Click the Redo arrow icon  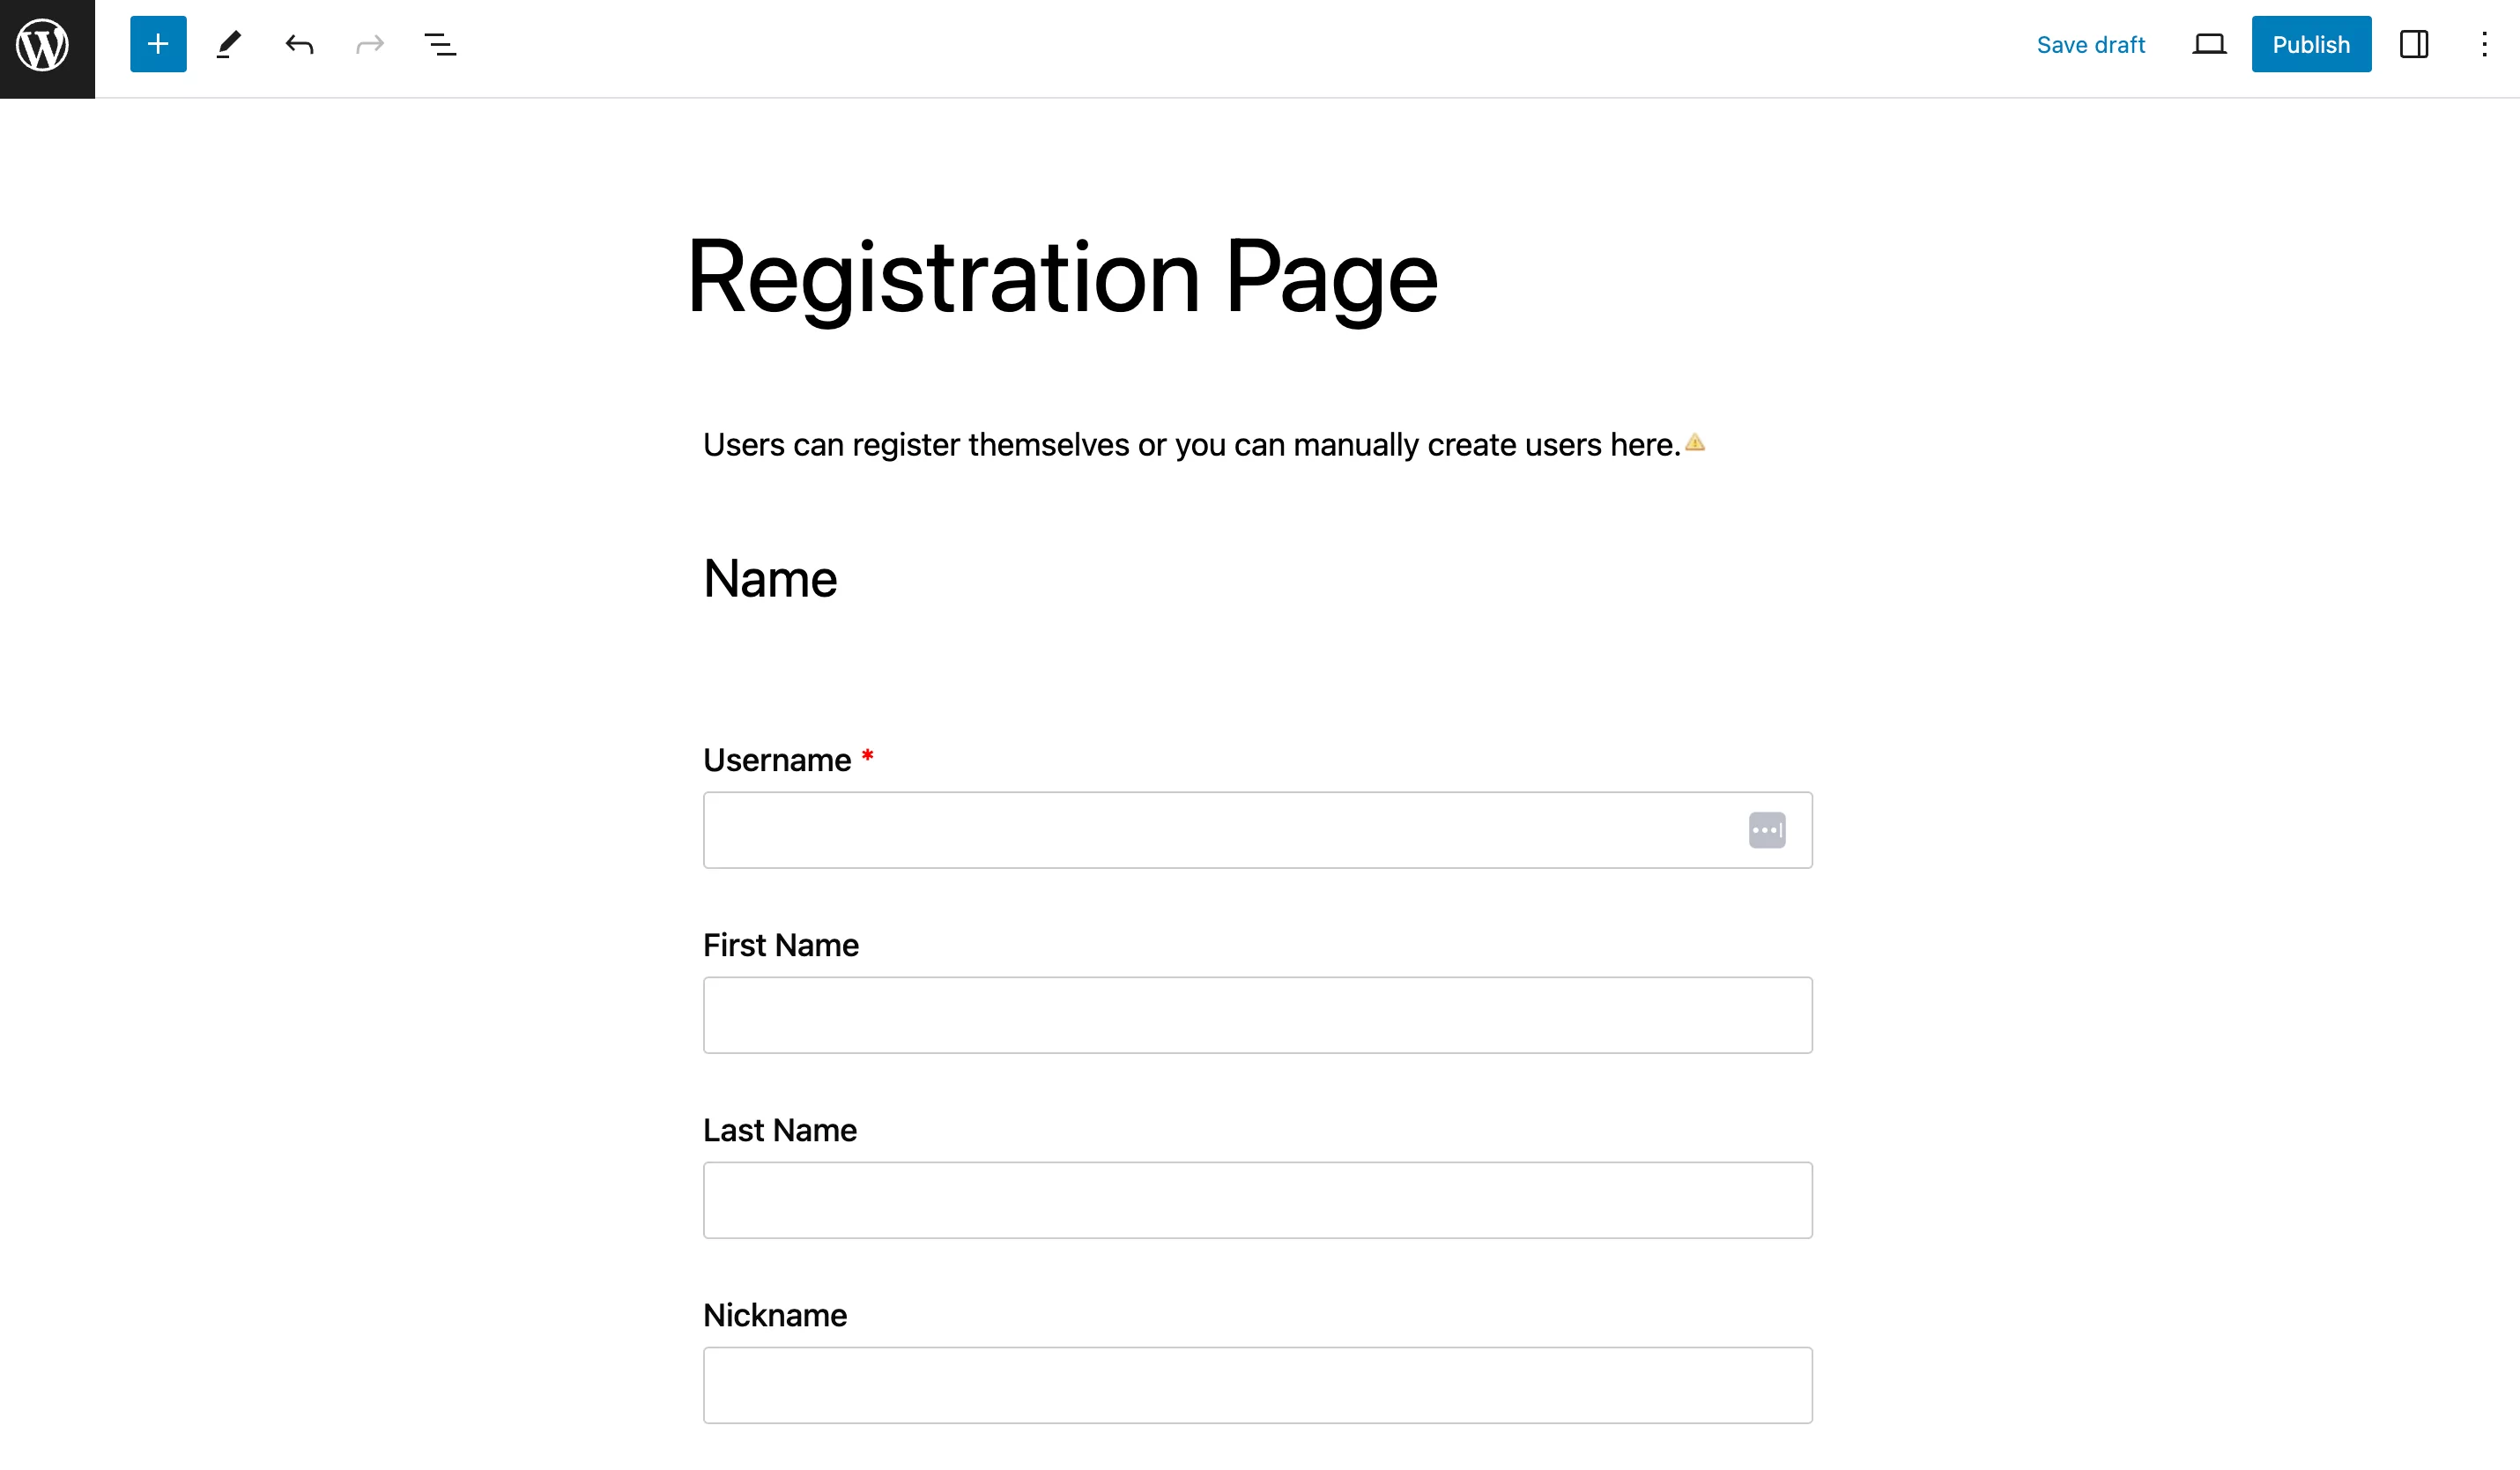tap(369, 44)
